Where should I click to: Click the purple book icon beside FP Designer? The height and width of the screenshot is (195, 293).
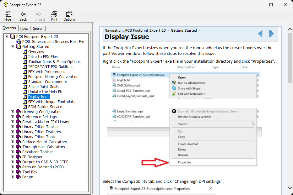[18, 157]
